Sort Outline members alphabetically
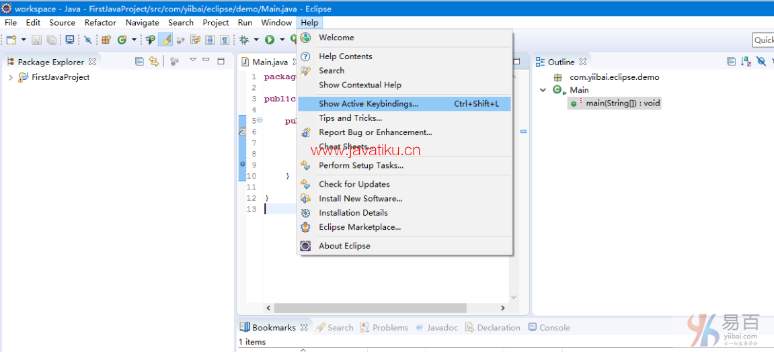The width and height of the screenshot is (774, 352). click(746, 62)
